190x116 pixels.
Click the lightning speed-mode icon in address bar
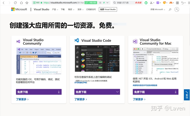click(x=104, y=3)
